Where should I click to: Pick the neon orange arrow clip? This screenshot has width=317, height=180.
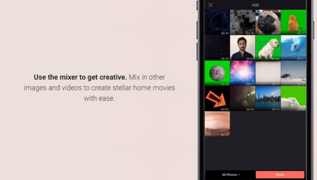pos(217,98)
